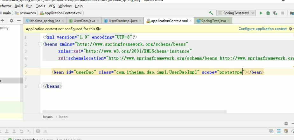The image size is (294, 140).
Task: Switch to the itheima_spring_ioc tab
Action: click(x=45, y=21)
